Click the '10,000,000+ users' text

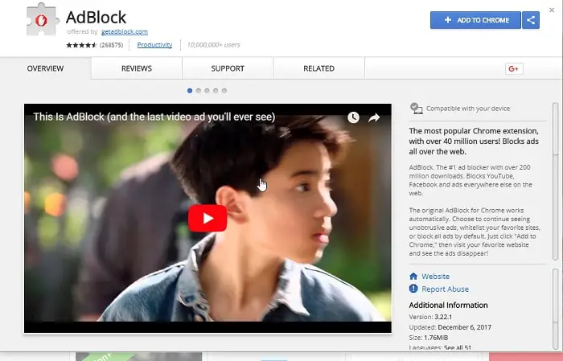[x=213, y=45]
